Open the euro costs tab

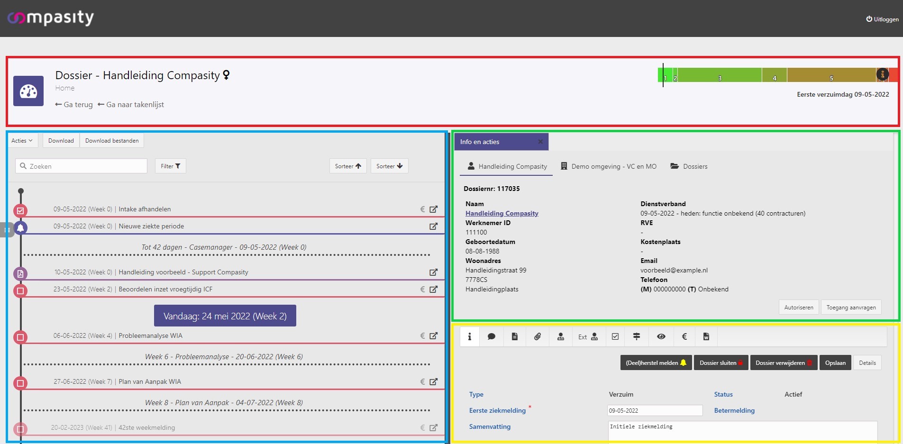click(x=684, y=336)
